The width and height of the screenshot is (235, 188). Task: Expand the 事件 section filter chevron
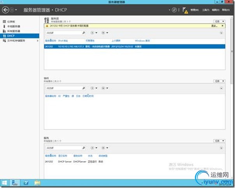(x=221, y=88)
